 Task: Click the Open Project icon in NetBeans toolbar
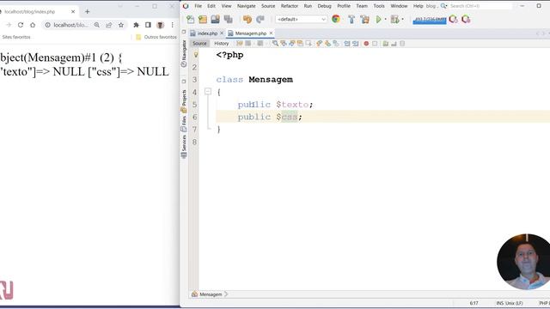[215, 19]
